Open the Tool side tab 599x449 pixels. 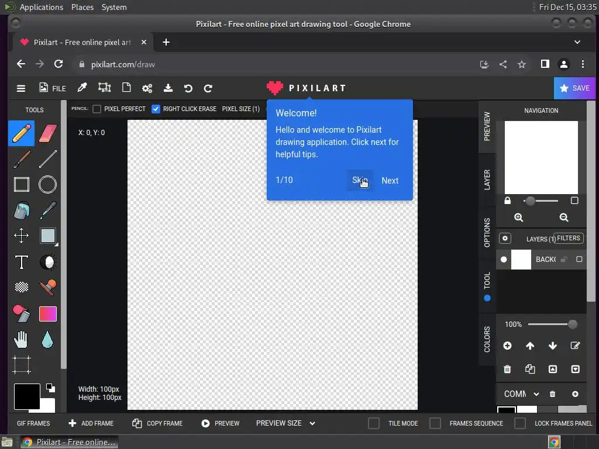tap(487, 285)
